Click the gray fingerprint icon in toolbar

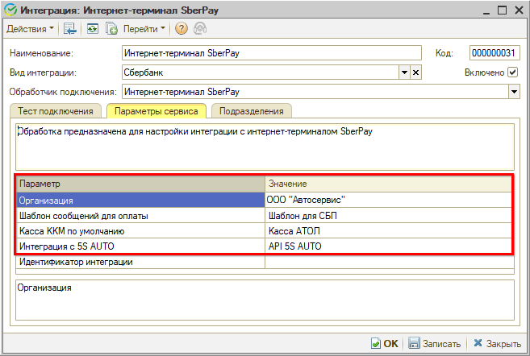[200, 29]
